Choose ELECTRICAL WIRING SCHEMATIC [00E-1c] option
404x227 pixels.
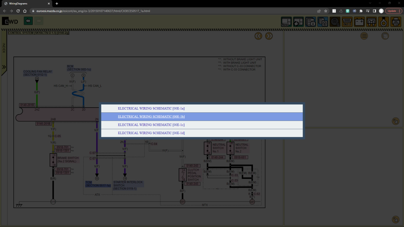coord(151,125)
